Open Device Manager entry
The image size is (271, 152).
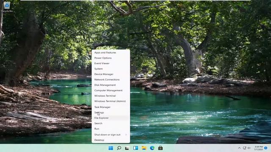coord(111,74)
